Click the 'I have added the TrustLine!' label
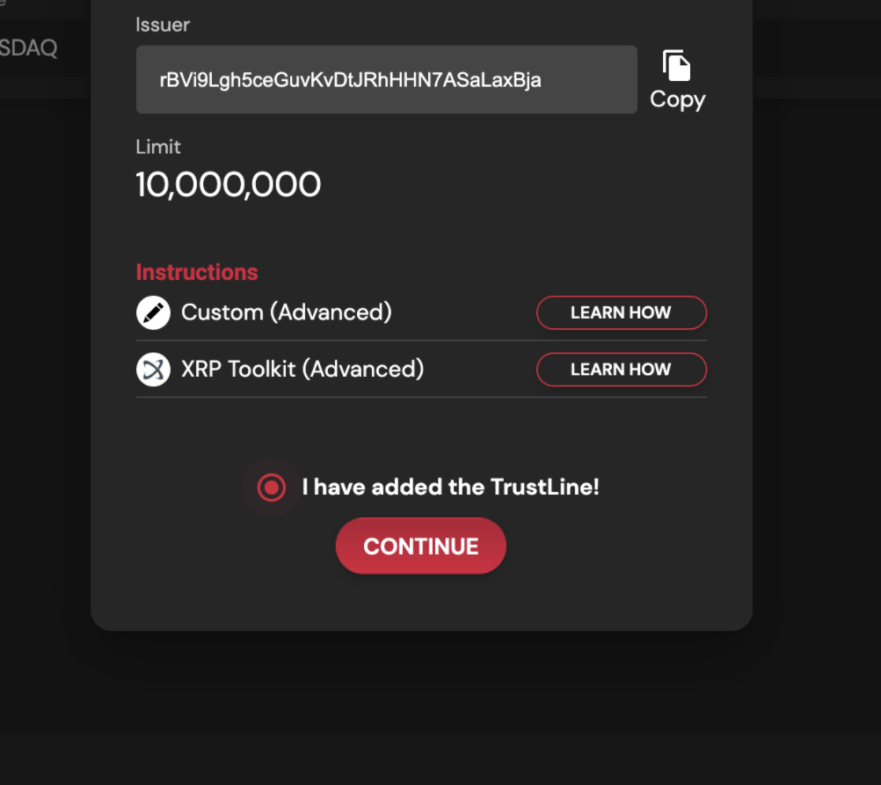Image resolution: width=881 pixels, height=785 pixels. pyautogui.click(x=451, y=487)
